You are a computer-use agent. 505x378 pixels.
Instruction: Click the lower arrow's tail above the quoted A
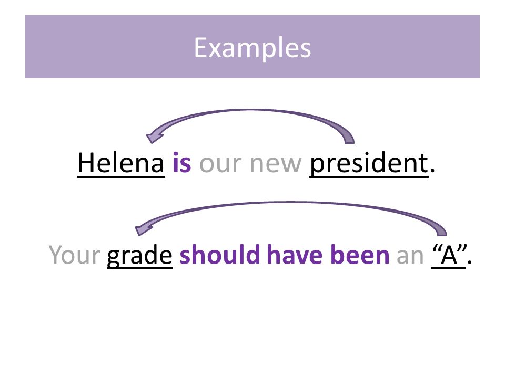[441, 232]
